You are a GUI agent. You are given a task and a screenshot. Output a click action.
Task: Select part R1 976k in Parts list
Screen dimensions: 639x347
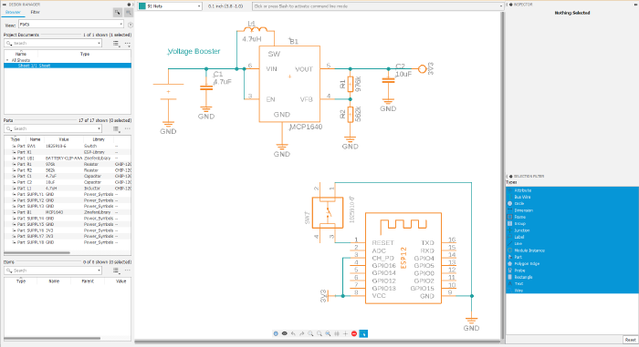tap(68, 164)
